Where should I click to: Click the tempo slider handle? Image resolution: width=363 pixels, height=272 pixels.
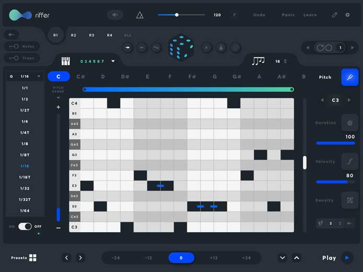pyautogui.click(x=177, y=15)
